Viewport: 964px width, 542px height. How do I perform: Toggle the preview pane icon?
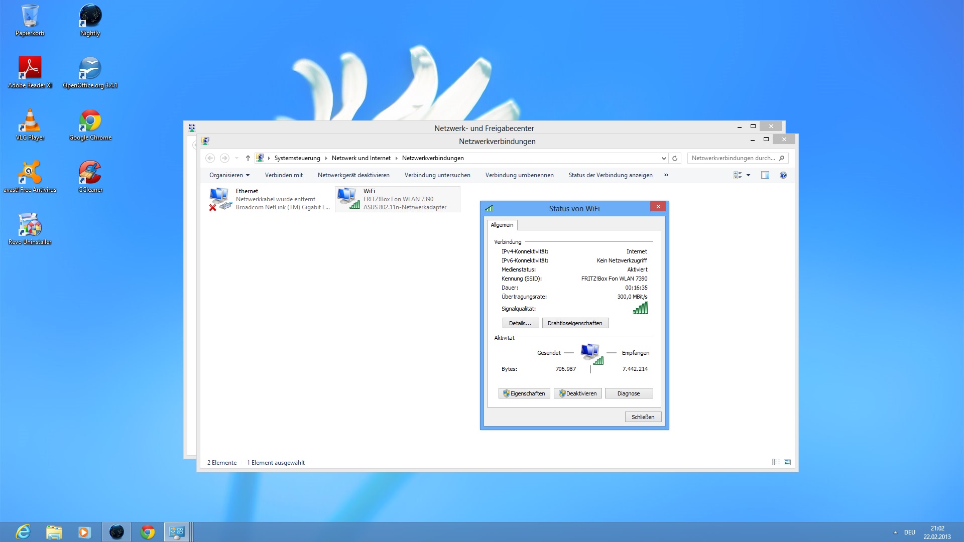tap(765, 175)
